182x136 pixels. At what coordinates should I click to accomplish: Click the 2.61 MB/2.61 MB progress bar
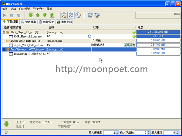158,32
